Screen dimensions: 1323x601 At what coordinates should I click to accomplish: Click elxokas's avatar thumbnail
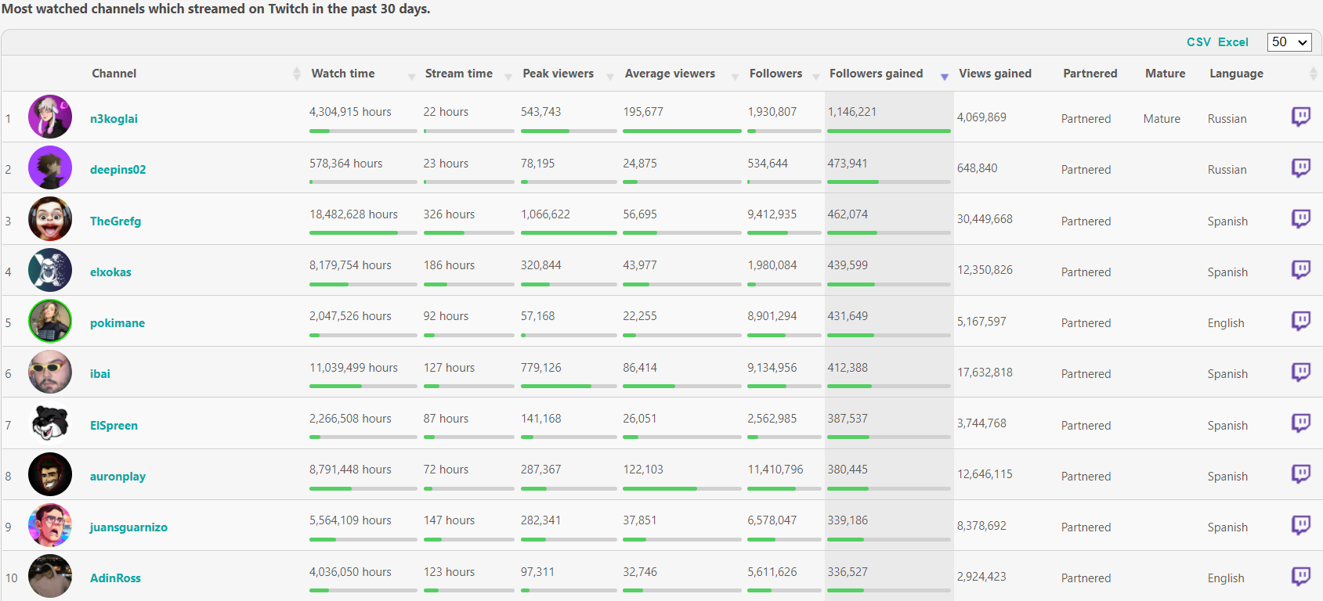pyautogui.click(x=50, y=270)
